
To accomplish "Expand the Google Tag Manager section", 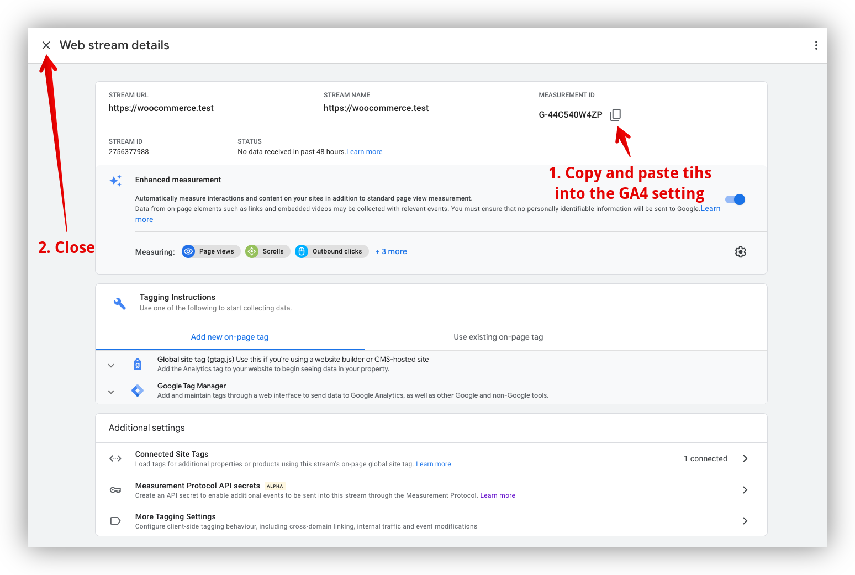I will click(111, 392).
